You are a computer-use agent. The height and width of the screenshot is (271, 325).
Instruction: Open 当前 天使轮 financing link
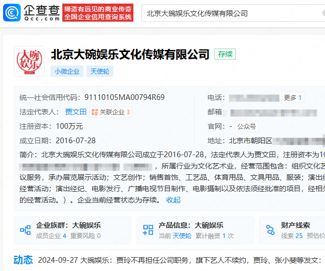[x=175, y=236]
